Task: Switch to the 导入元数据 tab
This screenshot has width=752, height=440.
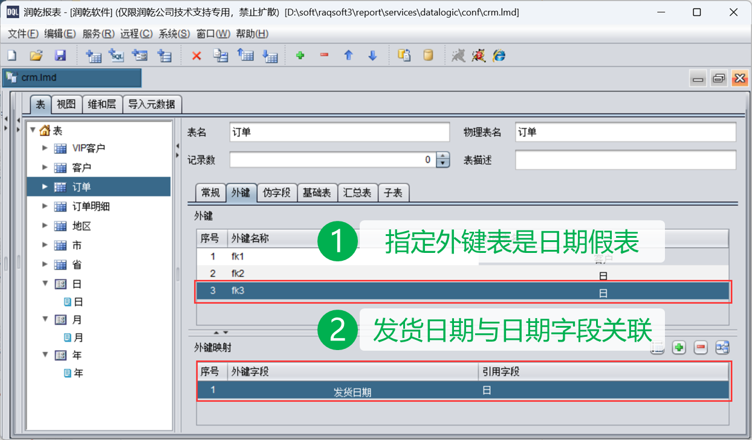Action: pos(152,104)
